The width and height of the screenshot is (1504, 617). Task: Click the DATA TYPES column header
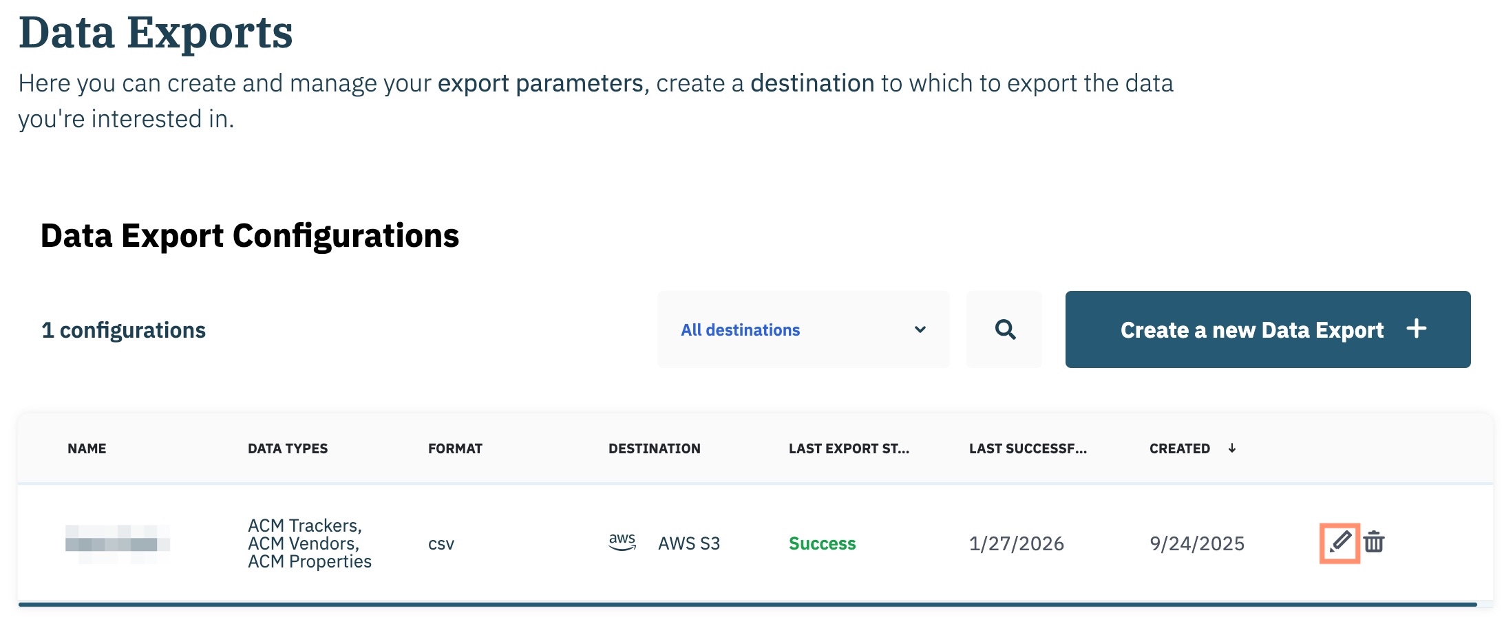coord(288,448)
